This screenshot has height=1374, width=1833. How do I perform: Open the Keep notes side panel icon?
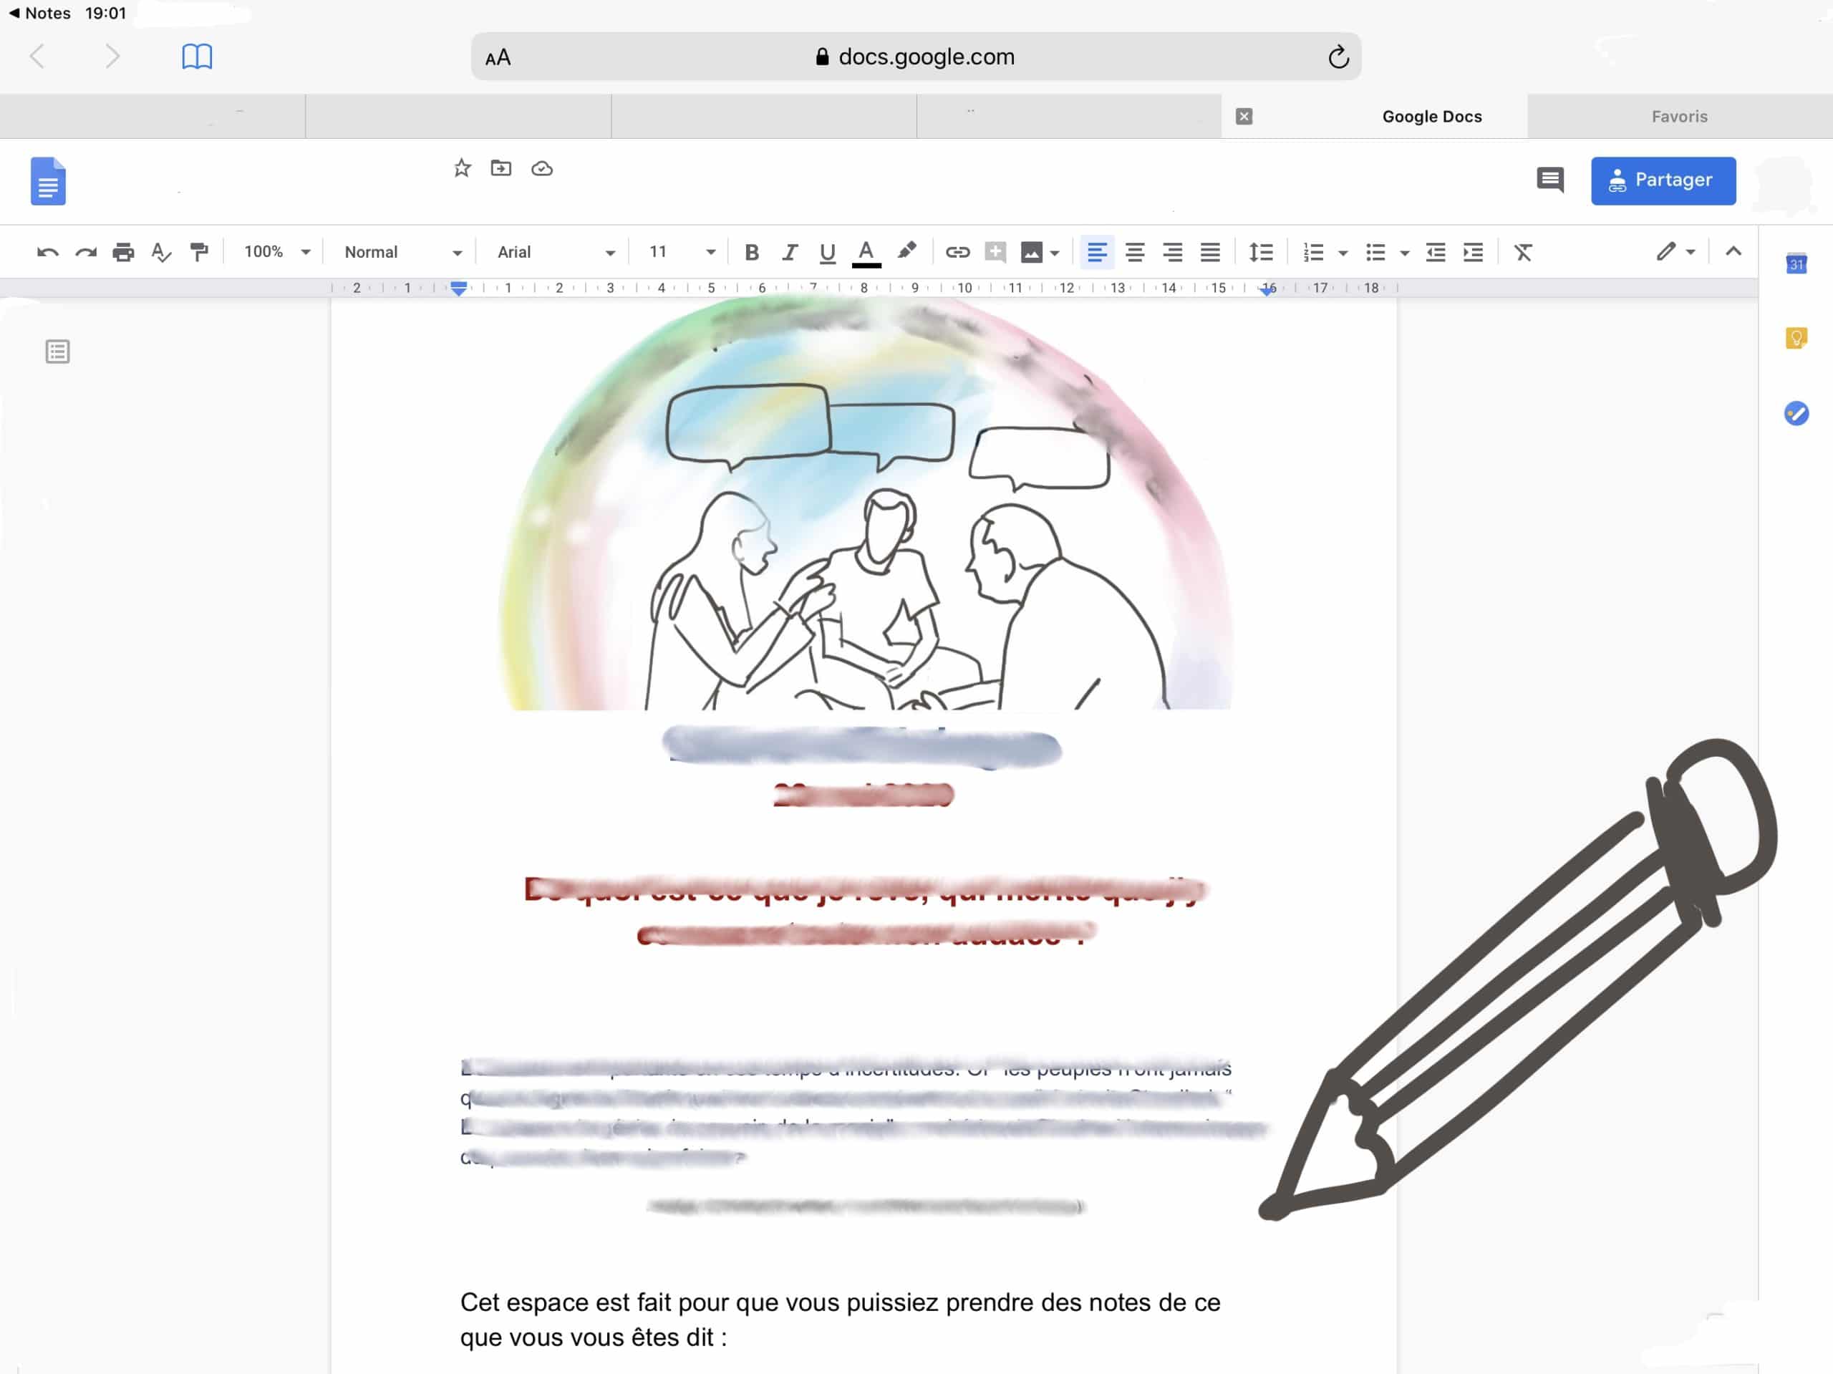pyautogui.click(x=1796, y=338)
